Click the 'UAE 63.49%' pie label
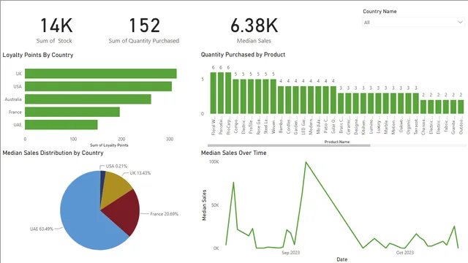 coord(42,229)
